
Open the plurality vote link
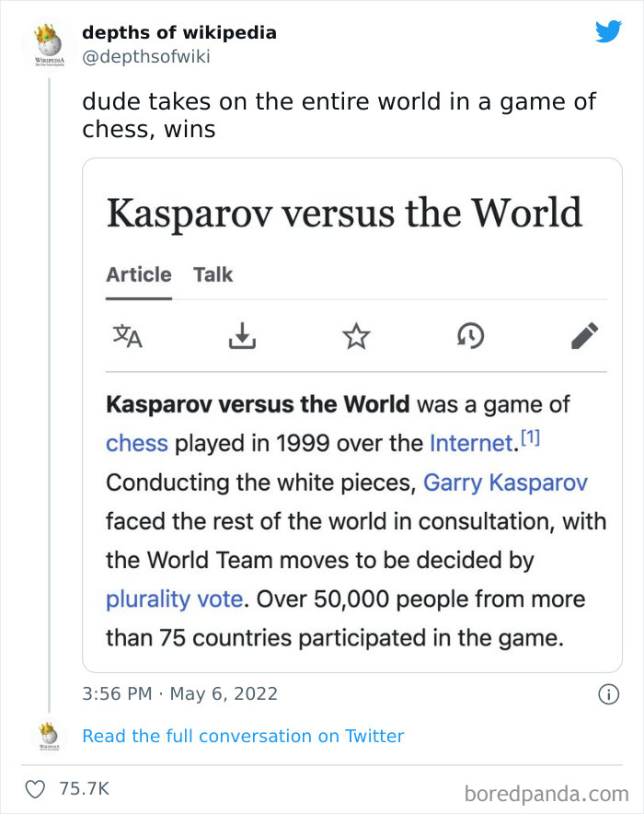(175, 599)
